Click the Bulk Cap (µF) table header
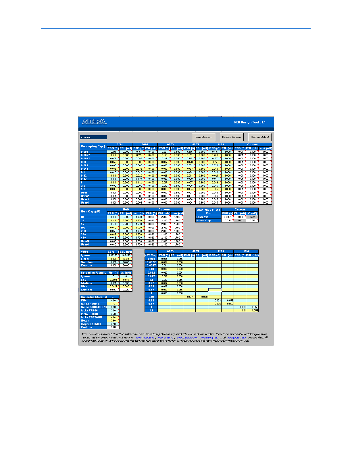 (93, 212)
